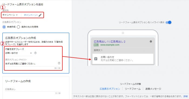This screenshot has width=189, height=99.
Task: Switch to the リードフォーム preview tab
Action: [133, 89]
